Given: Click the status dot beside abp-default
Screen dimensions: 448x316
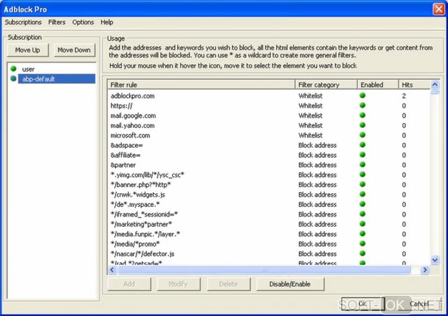Looking at the screenshot, I should pos(13,78).
